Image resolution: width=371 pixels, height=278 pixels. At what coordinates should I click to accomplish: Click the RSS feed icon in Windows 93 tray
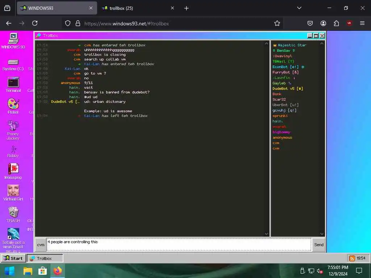352,258
